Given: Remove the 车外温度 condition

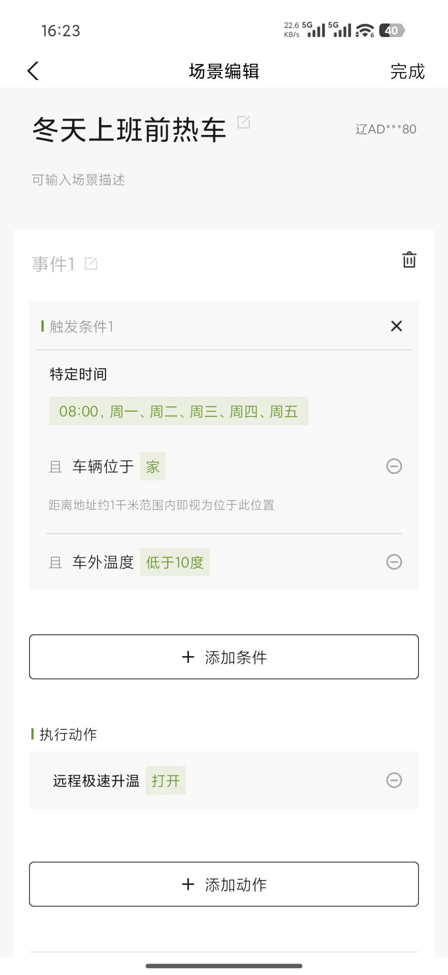Looking at the screenshot, I should tap(394, 562).
